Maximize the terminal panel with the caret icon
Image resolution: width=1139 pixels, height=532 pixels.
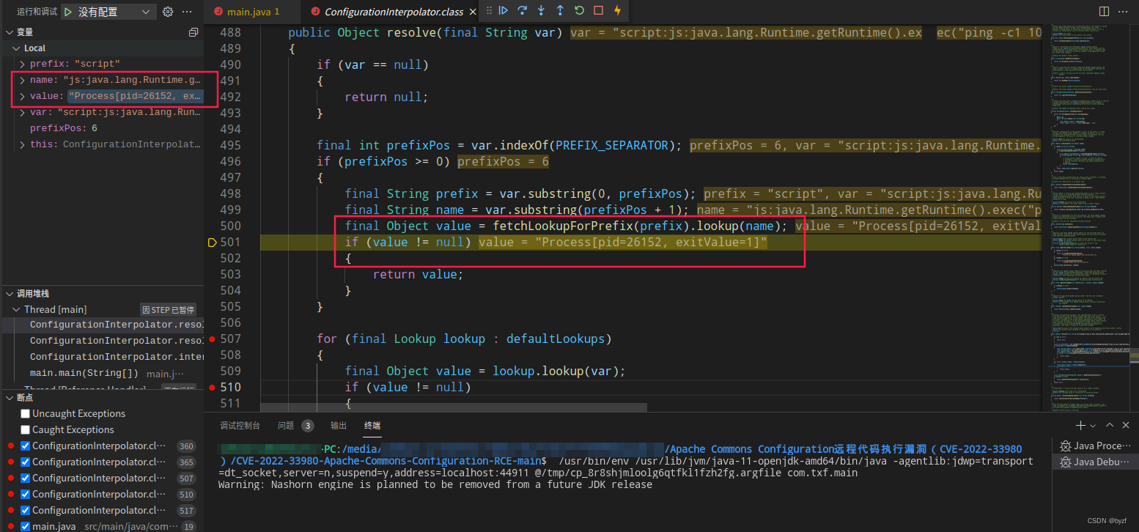(x=1109, y=425)
